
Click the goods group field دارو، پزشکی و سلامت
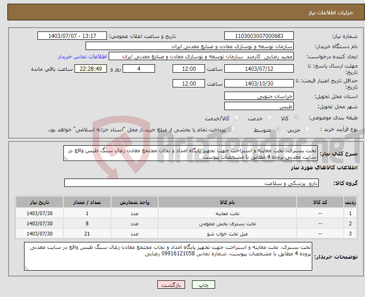(192, 183)
